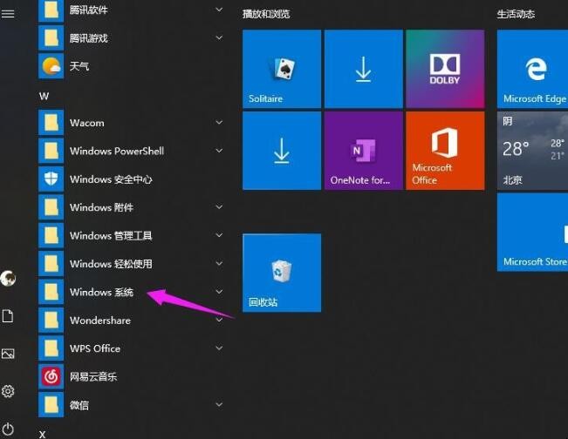Open Windows 安全中心
The image size is (568, 439).
(x=111, y=179)
